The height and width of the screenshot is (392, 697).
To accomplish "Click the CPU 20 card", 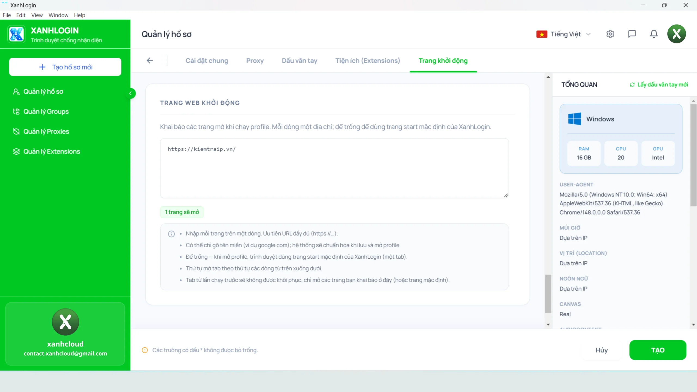I will pos(621,153).
